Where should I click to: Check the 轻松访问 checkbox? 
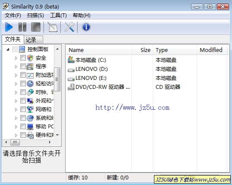23,84
